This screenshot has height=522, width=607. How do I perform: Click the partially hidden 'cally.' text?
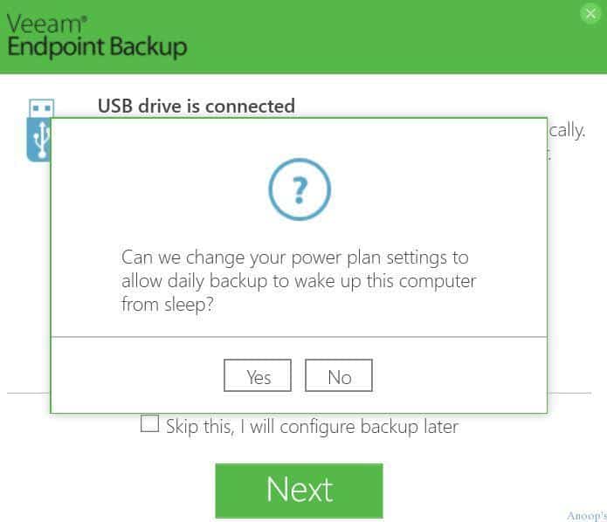point(567,131)
